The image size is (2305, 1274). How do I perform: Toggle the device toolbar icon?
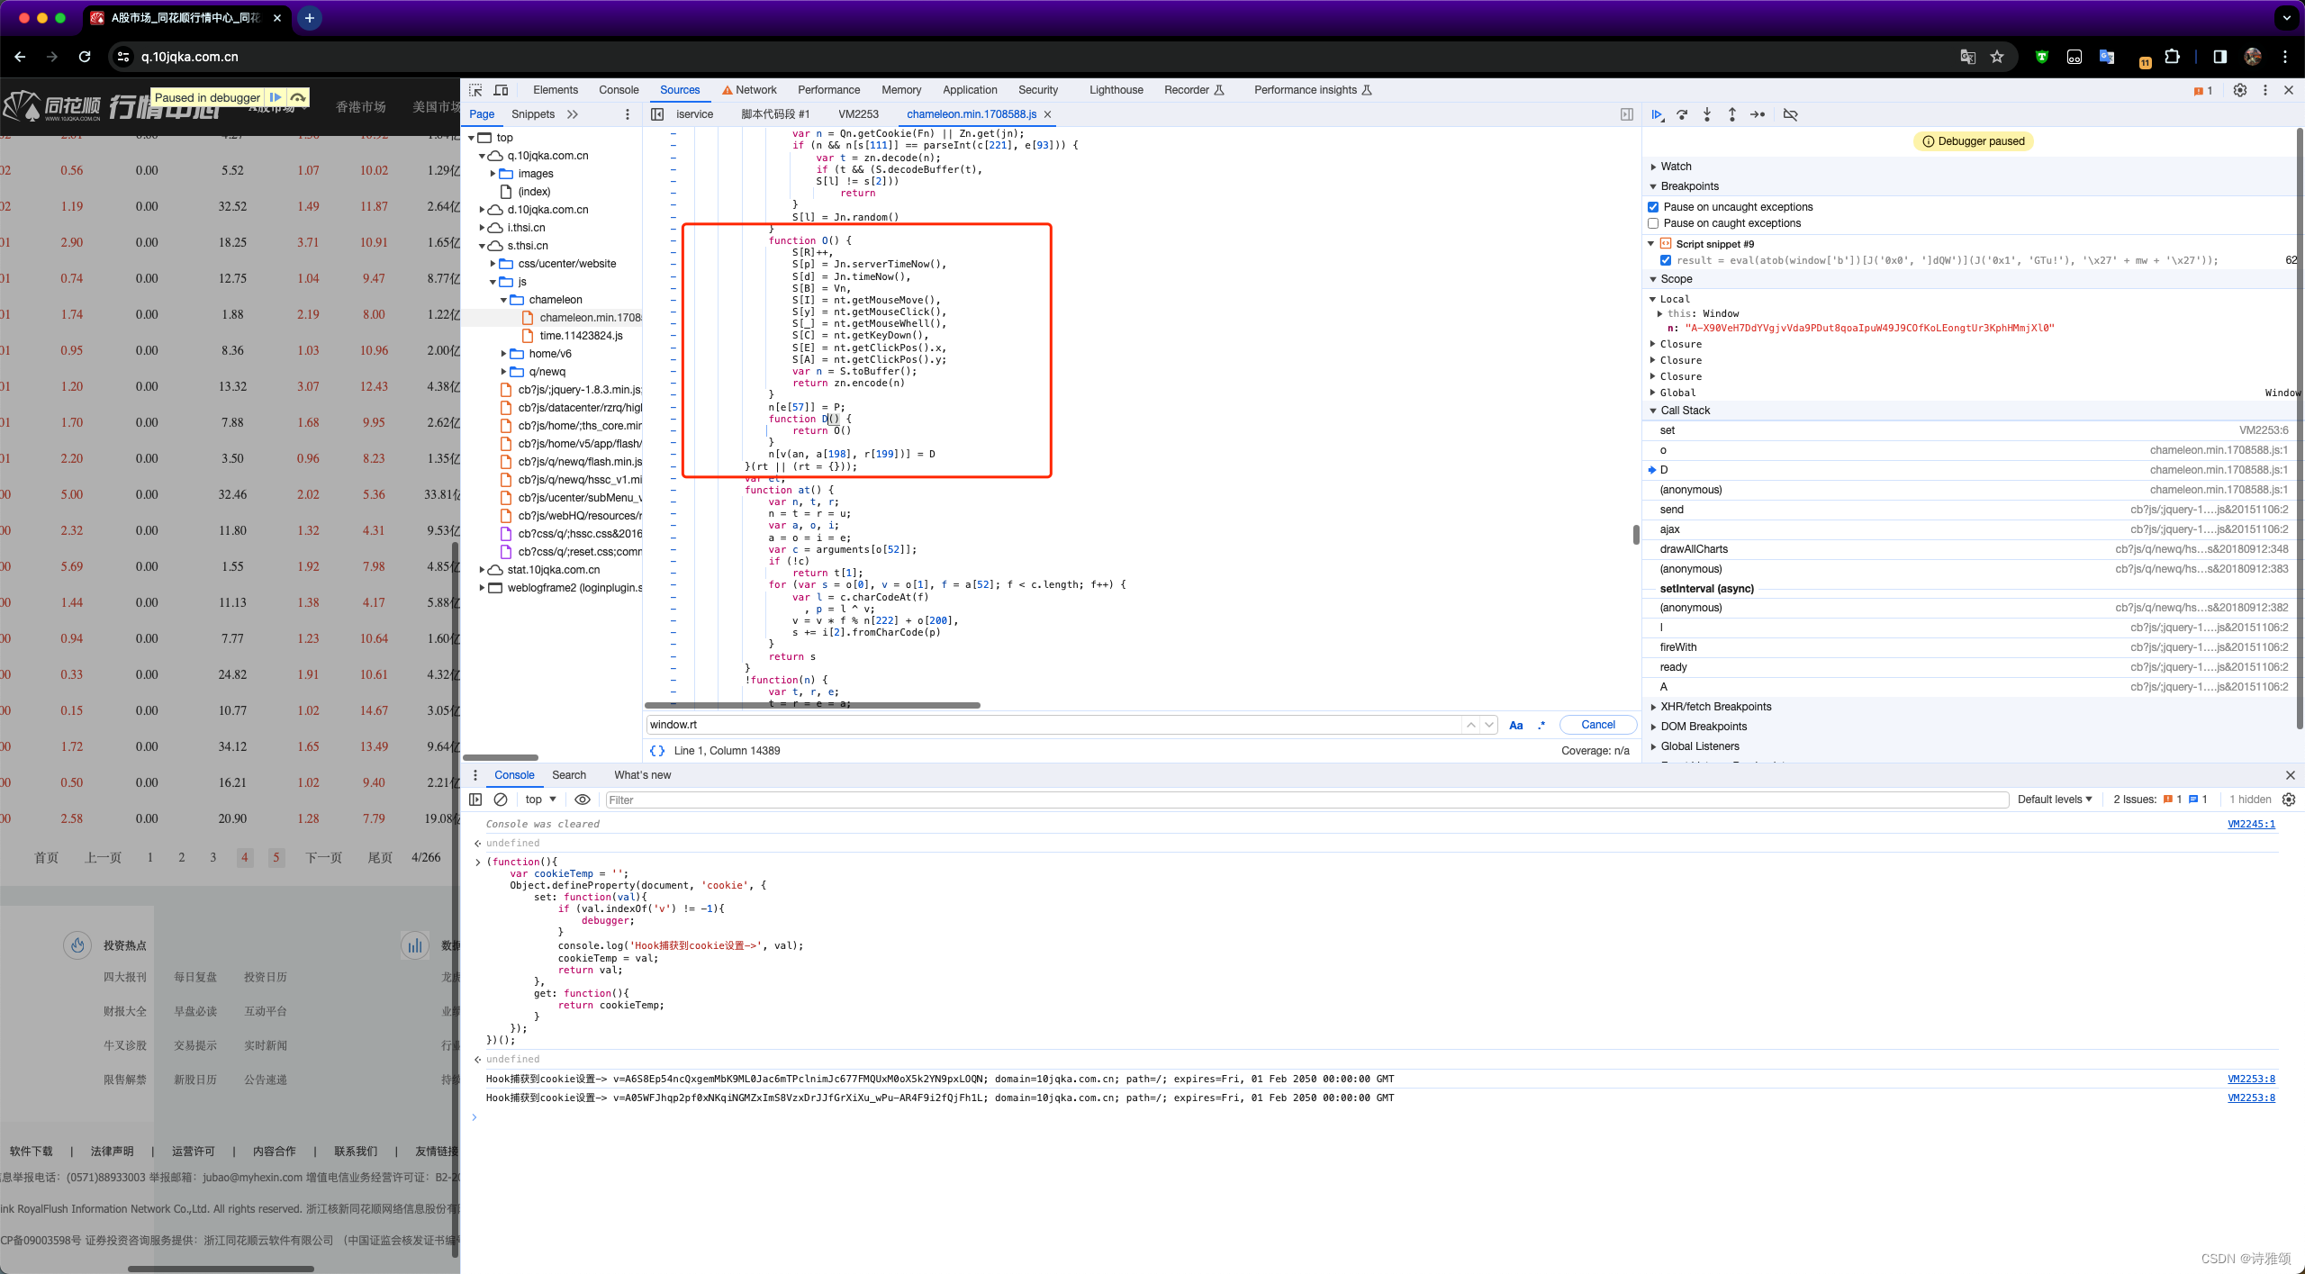pos(502,90)
